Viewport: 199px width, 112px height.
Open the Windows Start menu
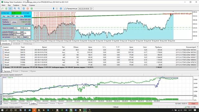click(2, 110)
